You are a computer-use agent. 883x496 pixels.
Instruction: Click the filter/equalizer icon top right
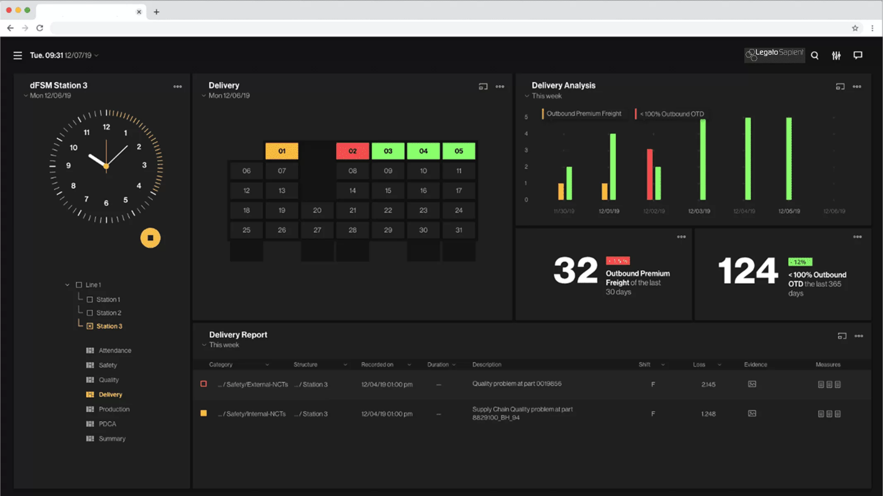(x=836, y=55)
